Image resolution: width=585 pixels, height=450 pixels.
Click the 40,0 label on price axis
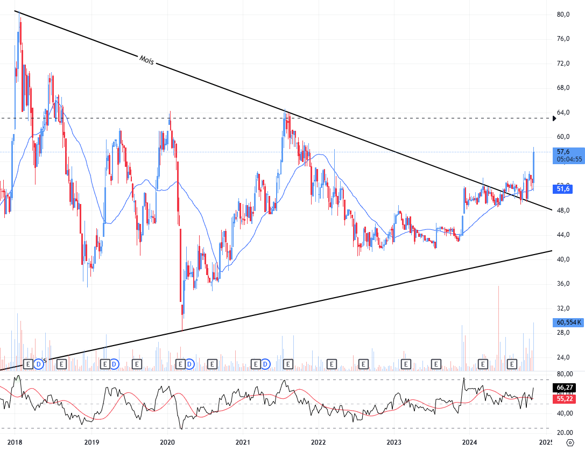(x=563, y=259)
